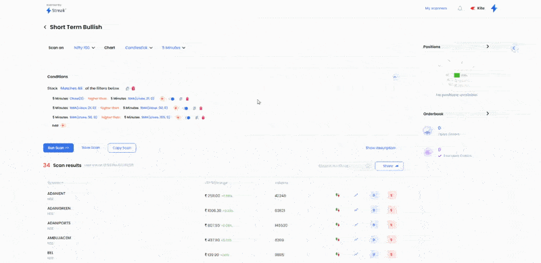Open the notifications bell
Image resolution: width=541 pixels, height=263 pixels.
(x=460, y=8)
